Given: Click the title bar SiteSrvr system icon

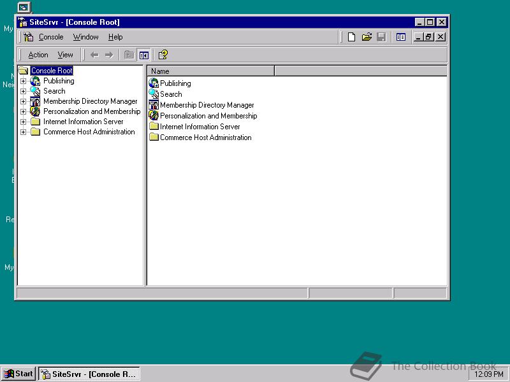Looking at the screenshot, I should tap(23, 22).
